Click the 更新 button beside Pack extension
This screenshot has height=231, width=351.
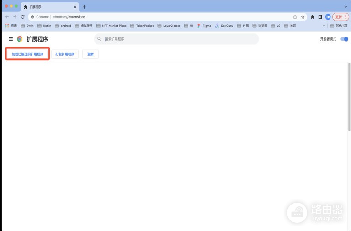tap(90, 54)
